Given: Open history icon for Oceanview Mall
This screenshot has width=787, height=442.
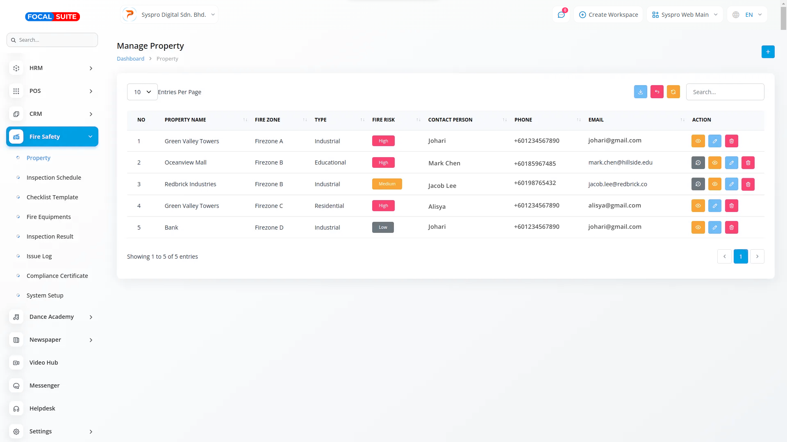Looking at the screenshot, I should click(x=698, y=162).
